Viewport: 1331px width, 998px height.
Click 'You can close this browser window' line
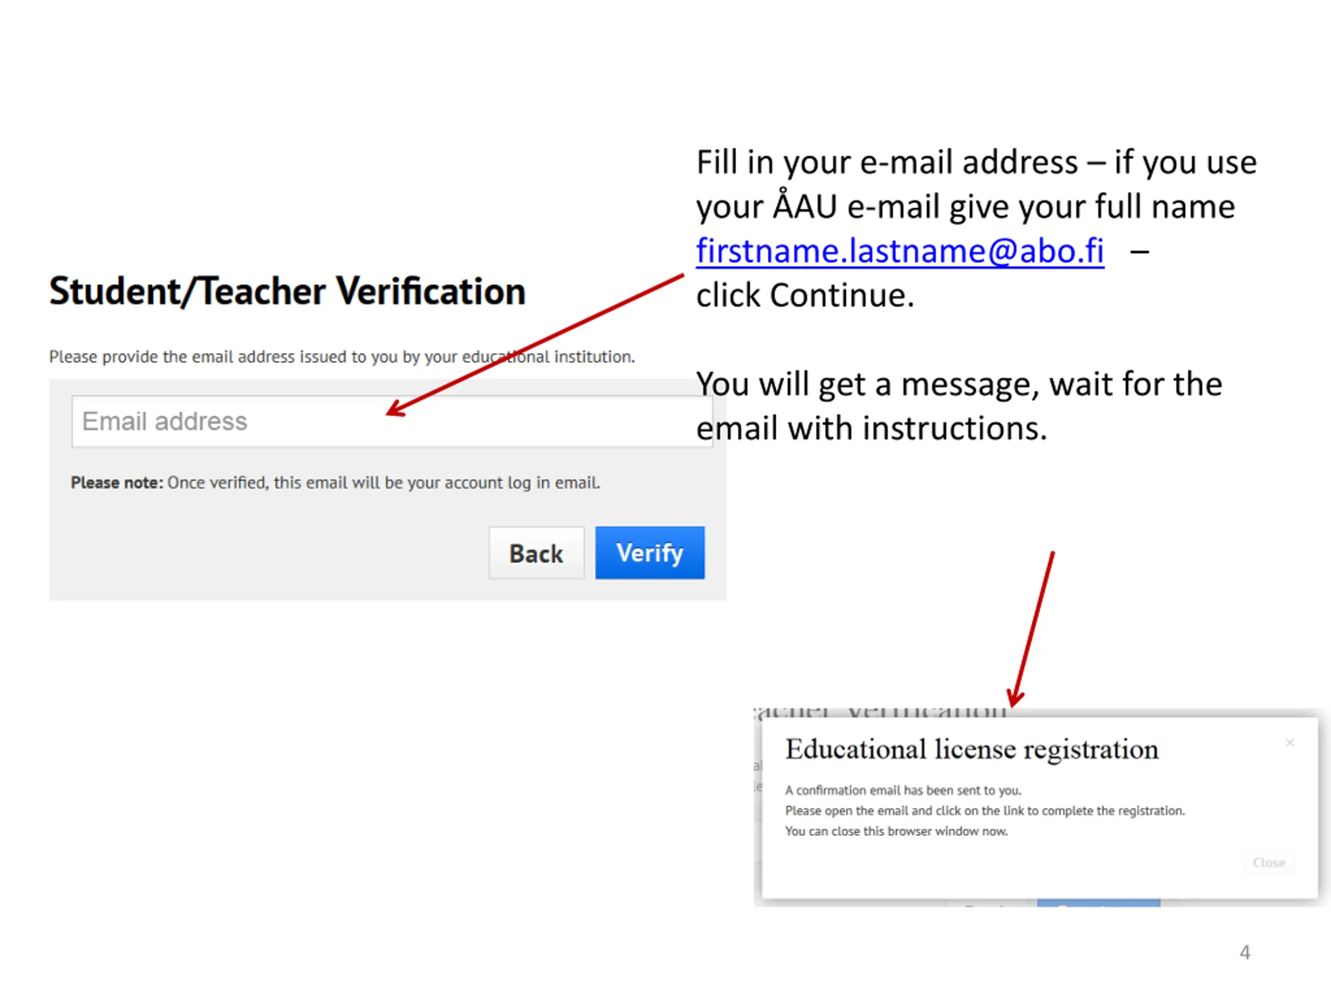[x=896, y=831]
